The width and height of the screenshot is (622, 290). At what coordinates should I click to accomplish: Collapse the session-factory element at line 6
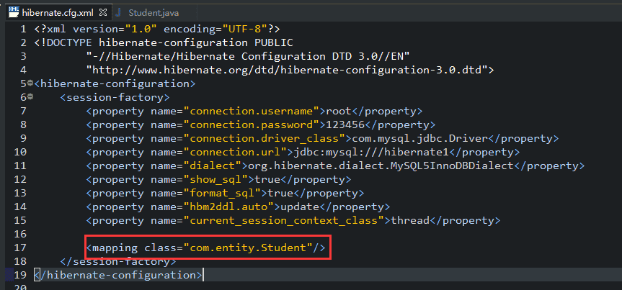(x=30, y=96)
